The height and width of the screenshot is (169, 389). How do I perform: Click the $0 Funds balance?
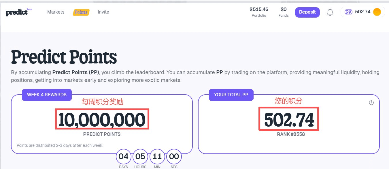[284, 12]
